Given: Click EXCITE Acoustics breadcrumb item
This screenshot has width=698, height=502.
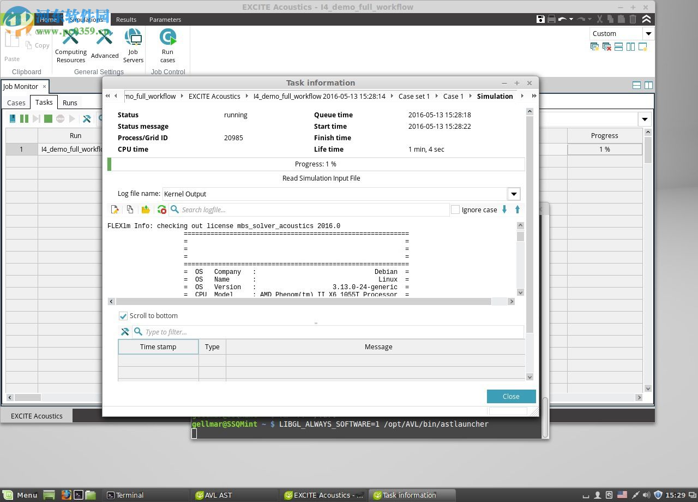Looking at the screenshot, I should pos(214,96).
